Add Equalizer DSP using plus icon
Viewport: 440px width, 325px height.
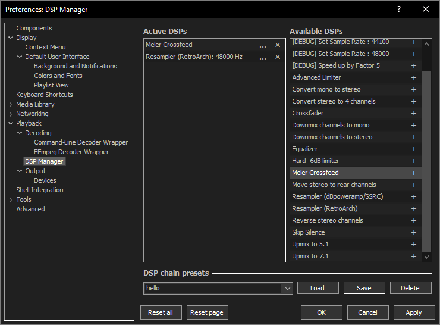tap(414, 149)
